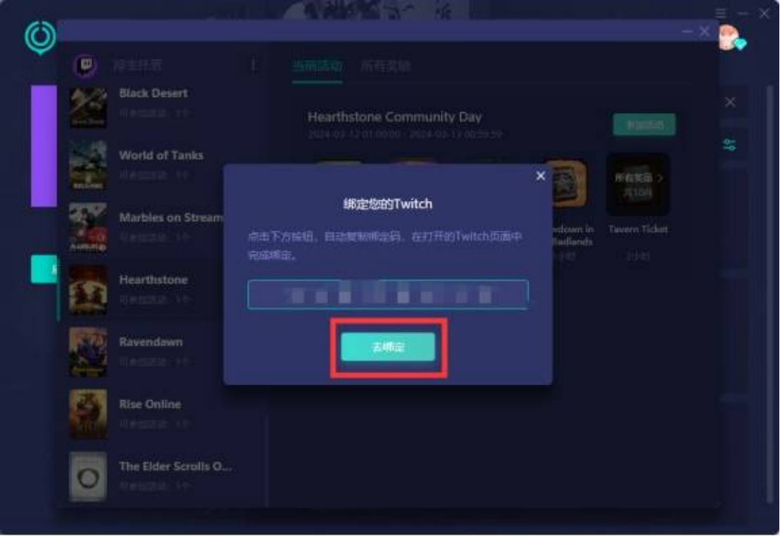Click the Marbles on Stream cover thumbnail

click(x=88, y=227)
